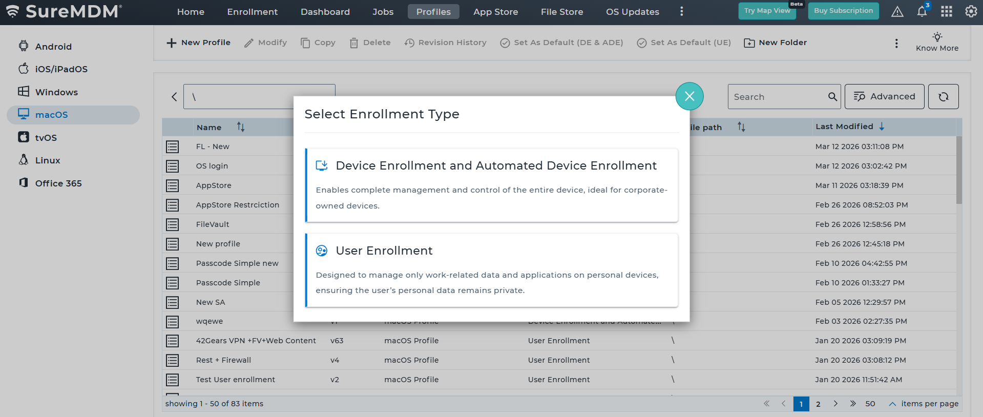
Task: Switch to the Enrollment tab
Action: tap(252, 12)
